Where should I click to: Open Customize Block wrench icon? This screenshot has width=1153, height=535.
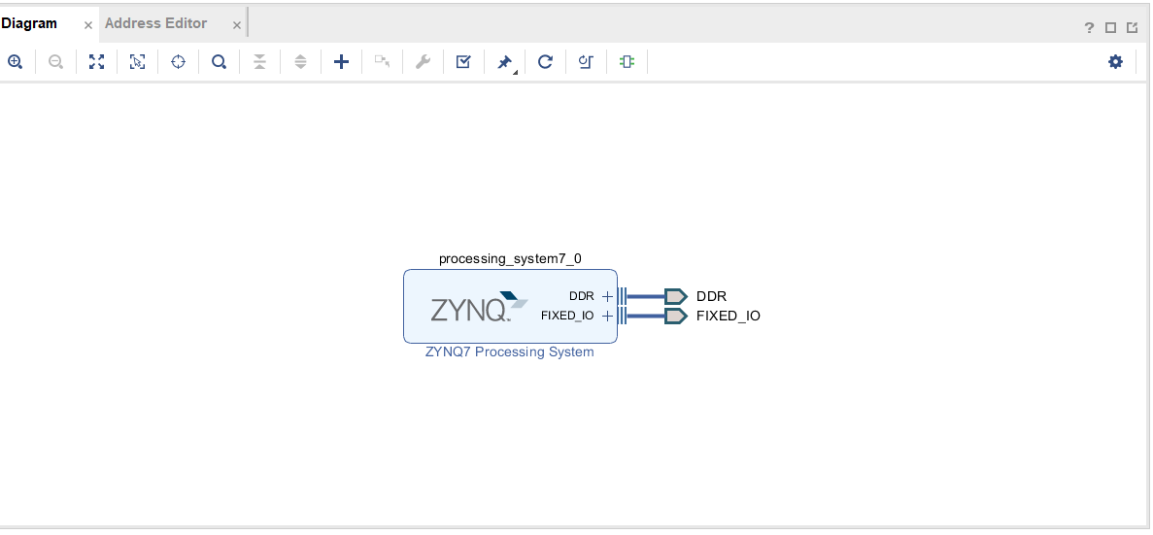(x=423, y=62)
